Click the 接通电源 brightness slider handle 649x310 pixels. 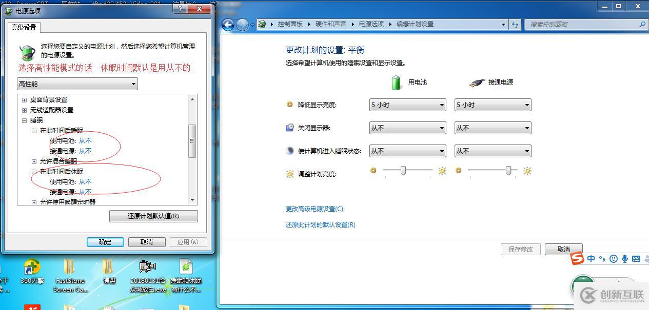click(x=508, y=171)
